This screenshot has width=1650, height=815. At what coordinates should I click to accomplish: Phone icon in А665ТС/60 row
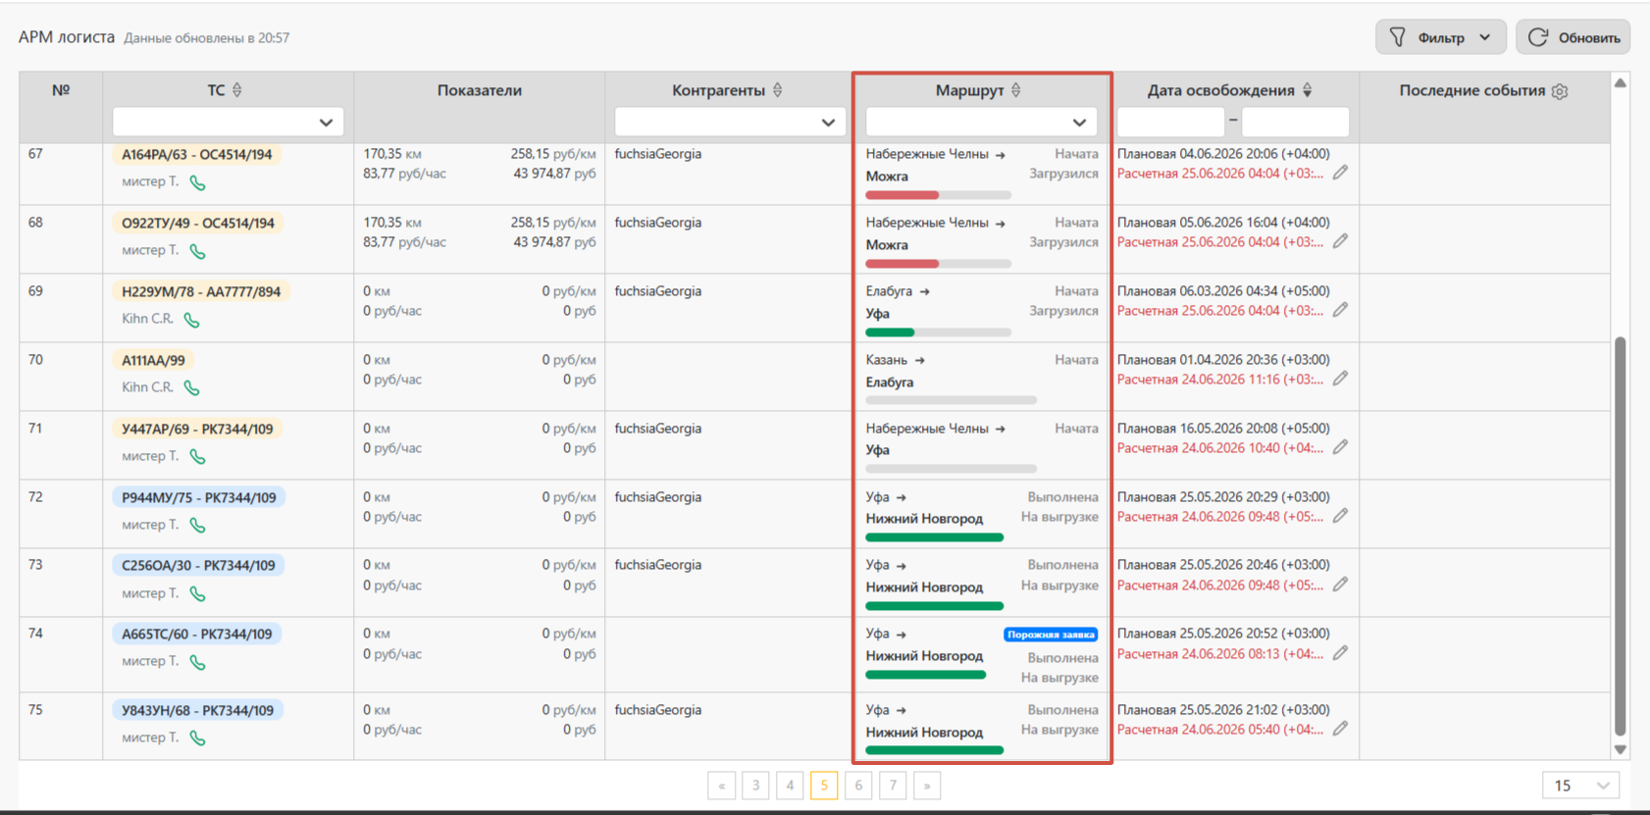coord(197,662)
